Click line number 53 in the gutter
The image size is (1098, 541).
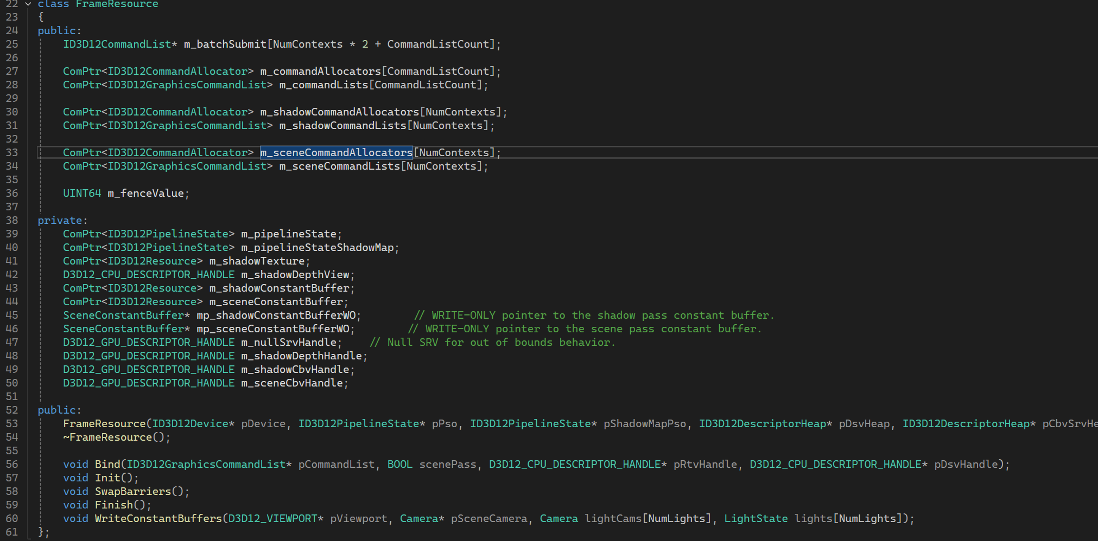(12, 423)
